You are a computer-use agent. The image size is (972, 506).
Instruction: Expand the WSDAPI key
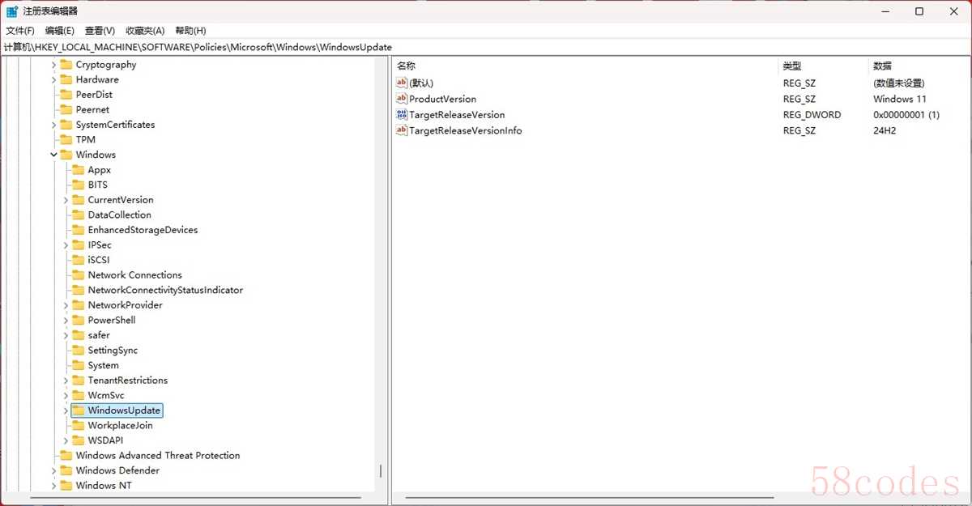[66, 440]
